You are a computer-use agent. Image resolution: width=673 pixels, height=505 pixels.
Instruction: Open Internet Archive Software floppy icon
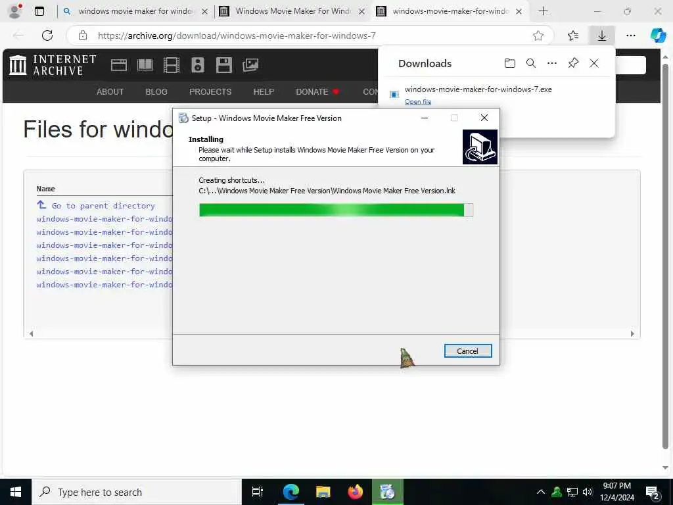tap(224, 65)
